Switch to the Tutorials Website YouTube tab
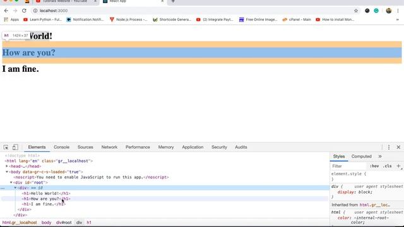Viewport: 404px width, 227px height. (66, 1)
